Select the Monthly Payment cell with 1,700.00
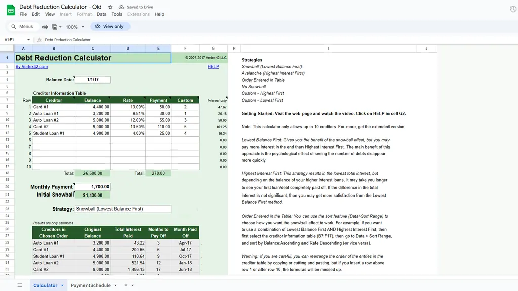Screen dimensions: 518x291 [x=93, y=187]
